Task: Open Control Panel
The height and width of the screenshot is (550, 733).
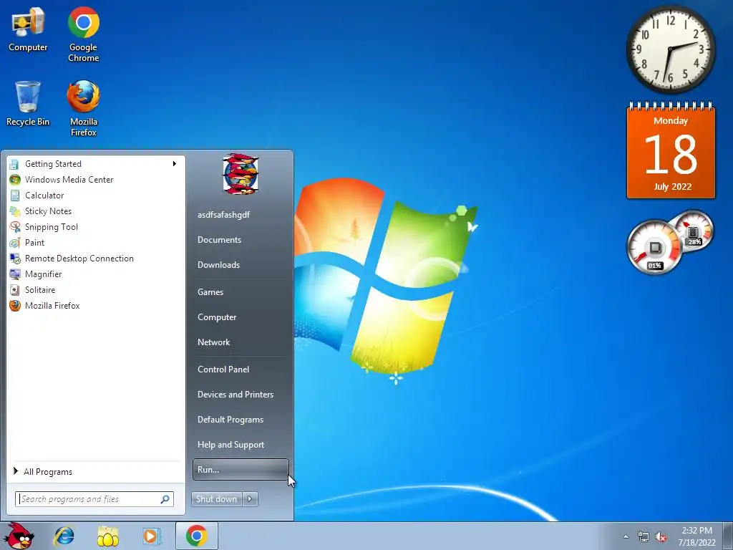Action: click(x=223, y=370)
